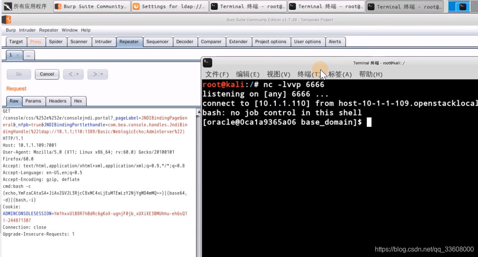Click the Burp Suite logo icon
The width and height of the screenshot is (478, 257).
tap(6, 20)
